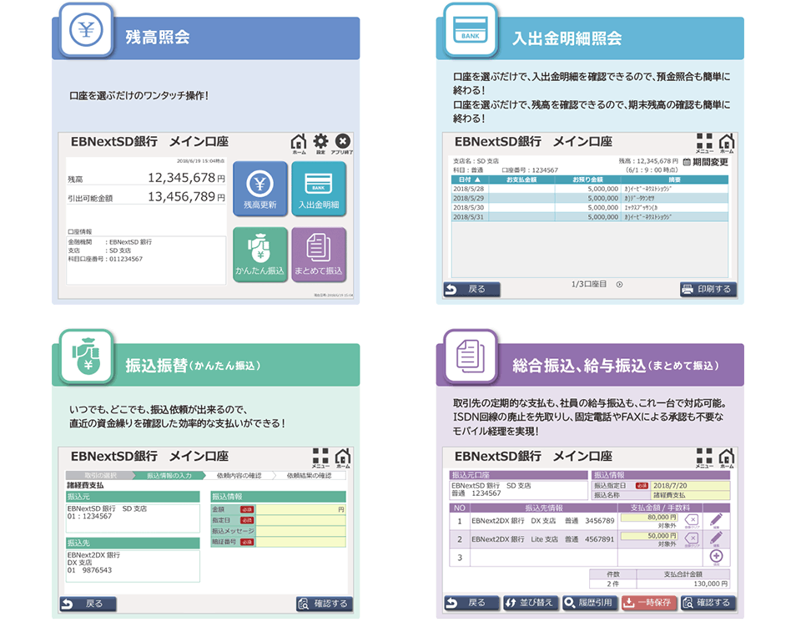Clear the amount of row 1
This screenshot has height=622, width=801.
[691, 521]
